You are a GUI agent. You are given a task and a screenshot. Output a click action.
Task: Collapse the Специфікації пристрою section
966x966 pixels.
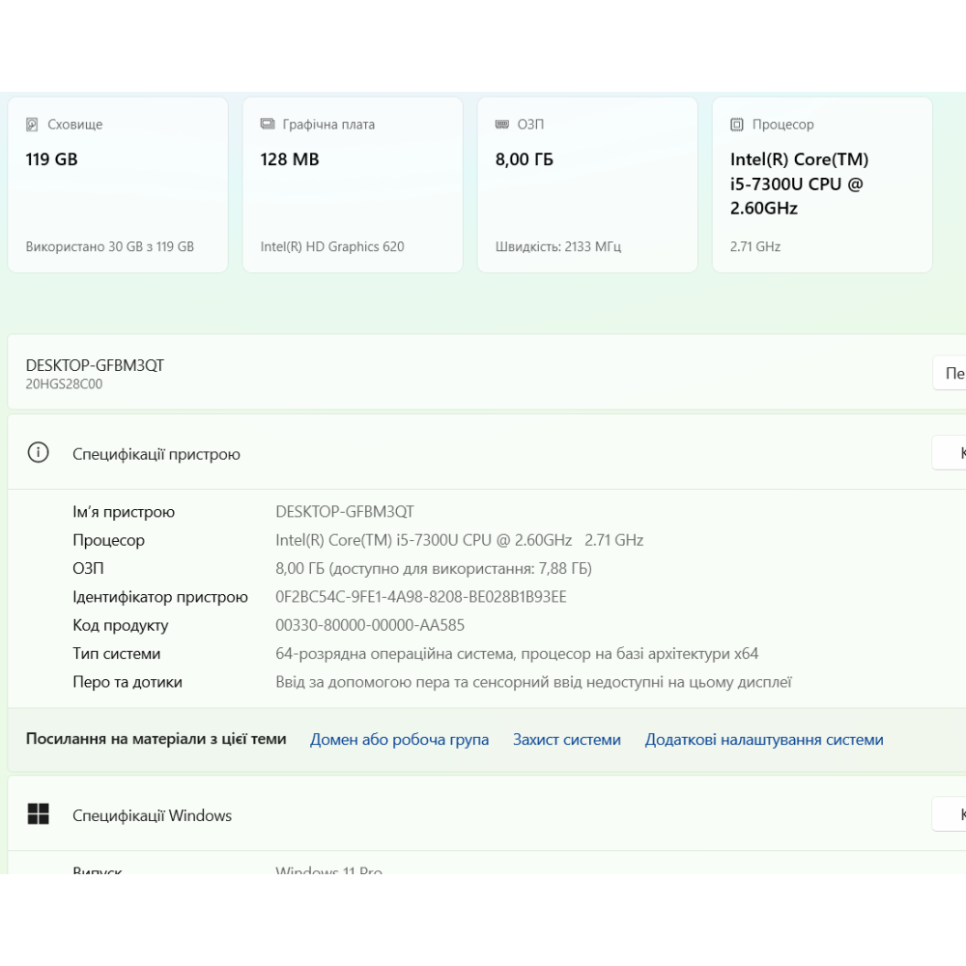click(483, 453)
